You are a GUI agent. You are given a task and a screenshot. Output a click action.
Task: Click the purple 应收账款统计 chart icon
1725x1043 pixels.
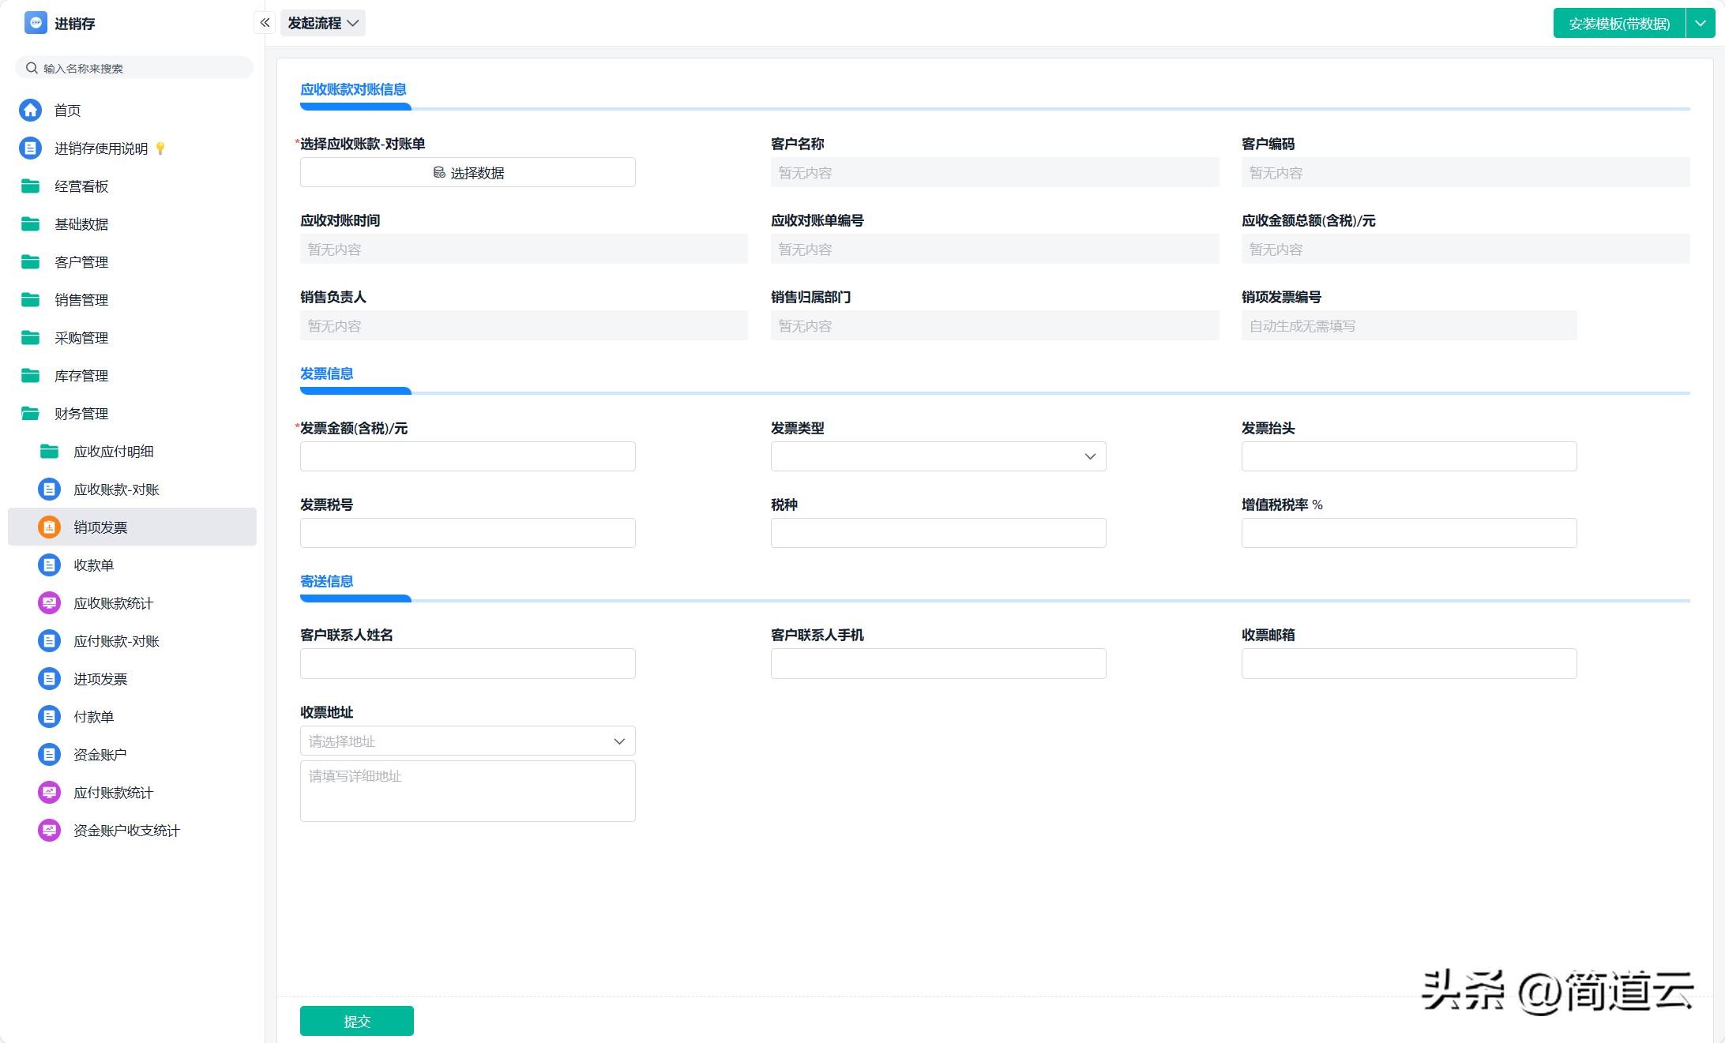[49, 602]
